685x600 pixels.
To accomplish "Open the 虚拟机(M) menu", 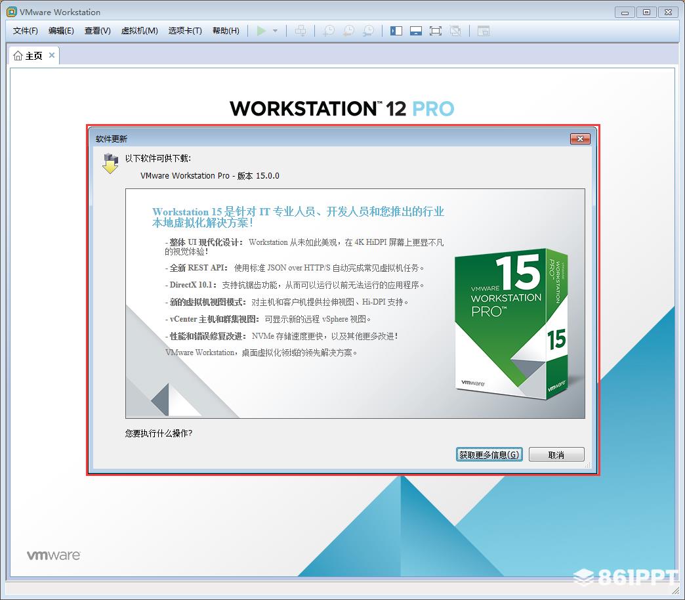I will (139, 31).
